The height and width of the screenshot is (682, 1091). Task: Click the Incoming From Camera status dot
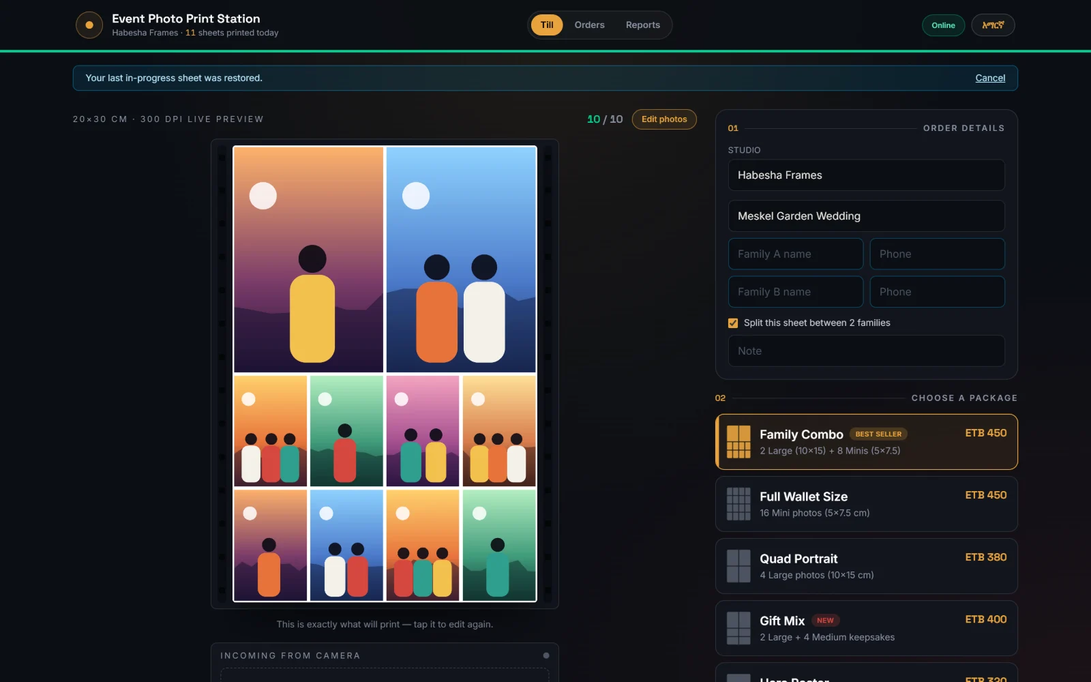click(x=546, y=655)
